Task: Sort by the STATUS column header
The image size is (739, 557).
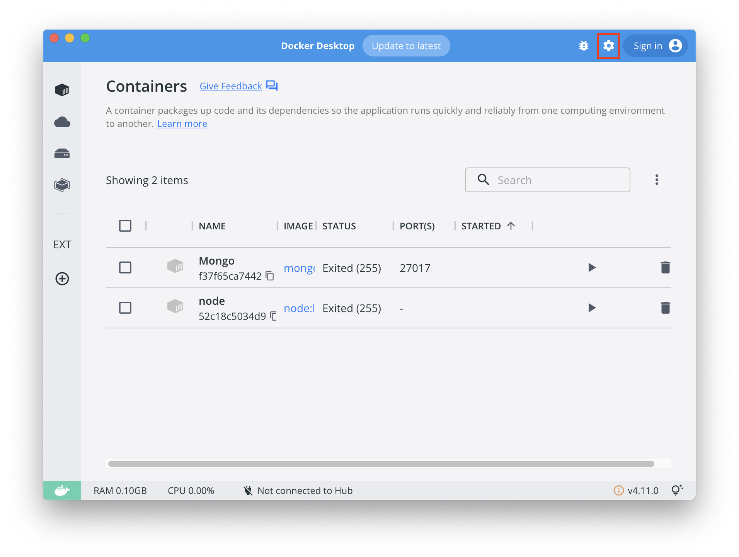Action: point(339,226)
